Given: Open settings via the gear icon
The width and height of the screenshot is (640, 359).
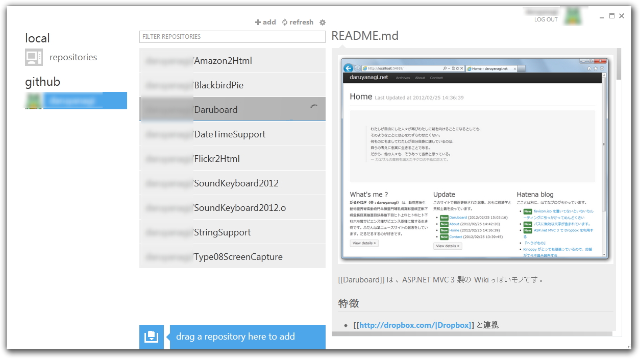Looking at the screenshot, I should pos(323,22).
